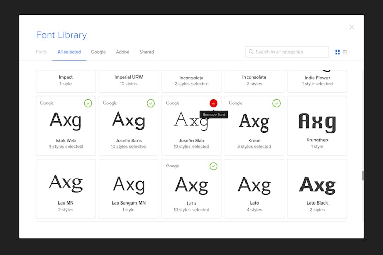Click the vertical scrollbar thumb
The image size is (383, 255).
(x=363, y=175)
